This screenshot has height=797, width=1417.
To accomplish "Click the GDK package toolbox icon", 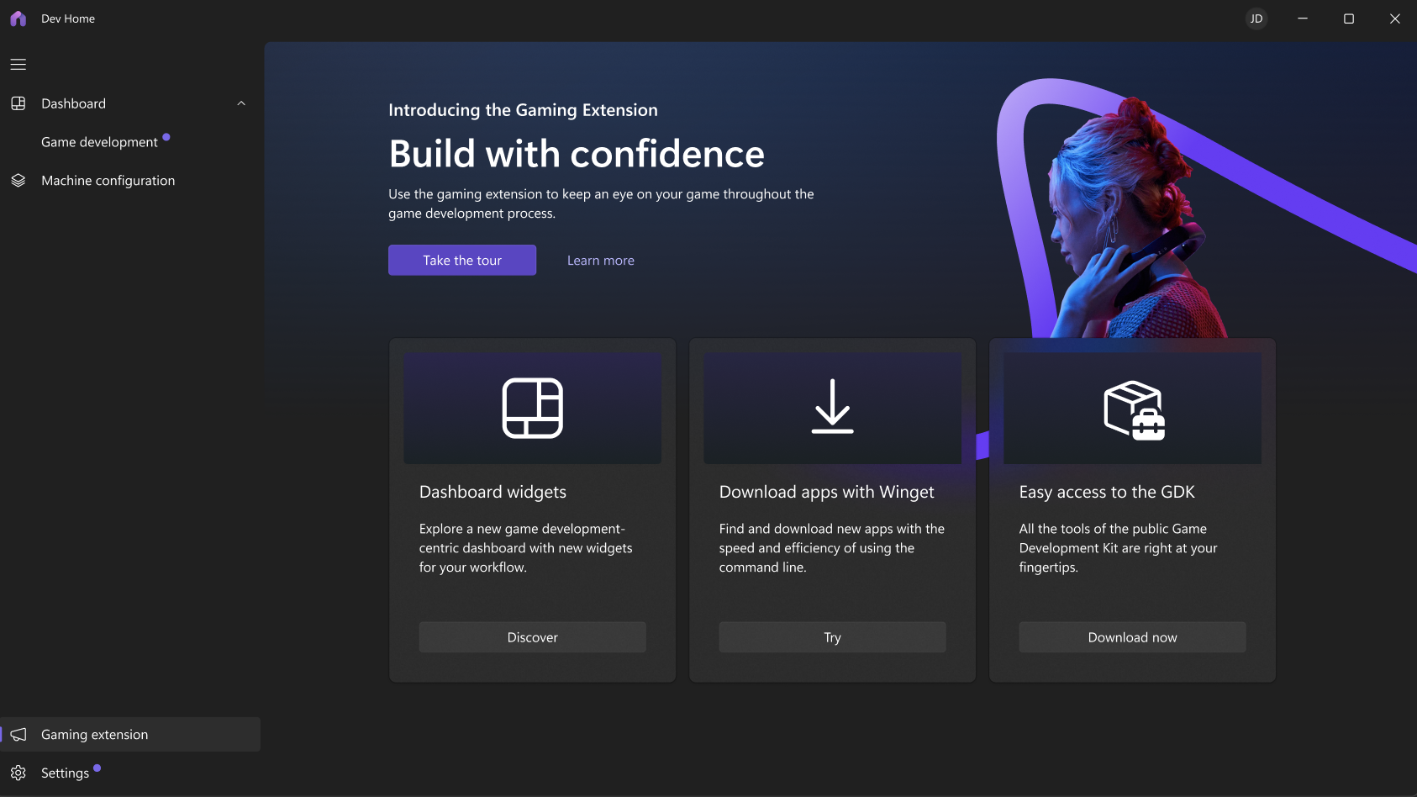I will (x=1134, y=410).
